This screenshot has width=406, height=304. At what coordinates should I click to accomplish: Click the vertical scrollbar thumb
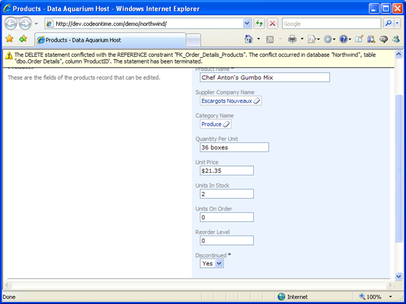tap(399, 168)
